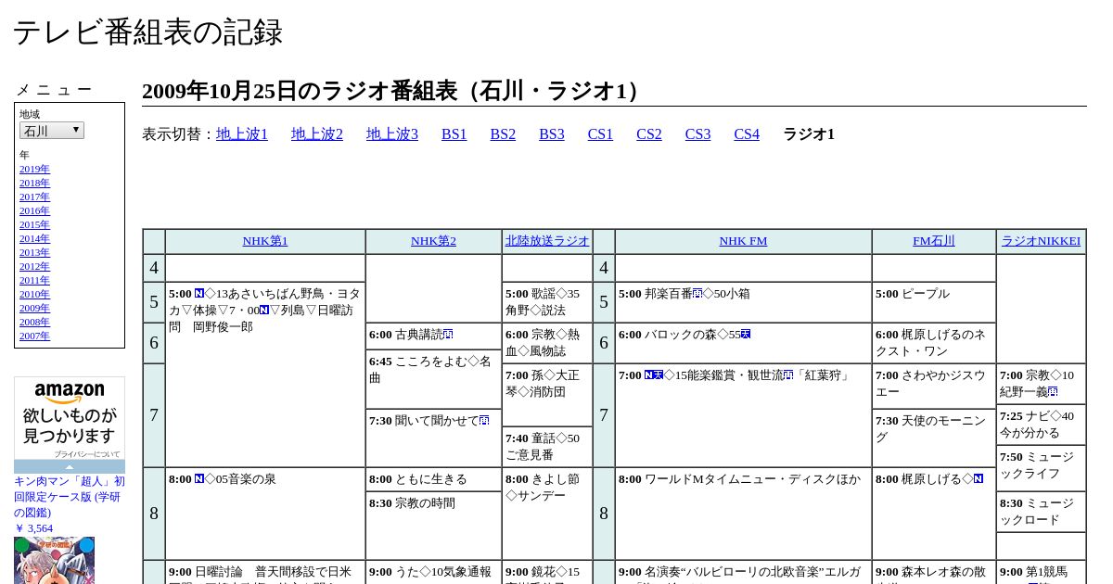This screenshot has width=1113, height=584.
Task: Open the NHK第2 station header link
Action: 433,241
